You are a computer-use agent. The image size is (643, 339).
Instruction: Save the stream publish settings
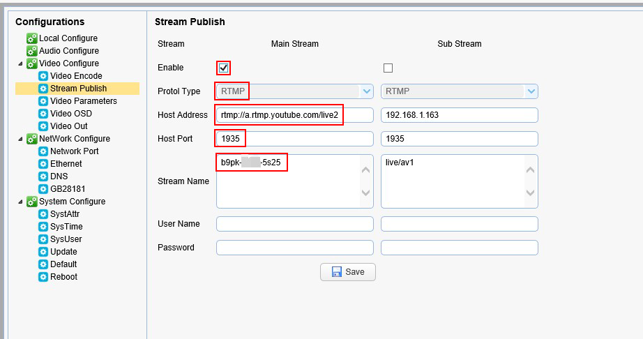[x=347, y=272]
